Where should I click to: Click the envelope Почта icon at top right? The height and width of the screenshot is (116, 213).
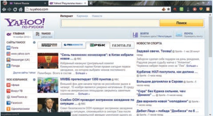pyautogui.click(x=179, y=35)
